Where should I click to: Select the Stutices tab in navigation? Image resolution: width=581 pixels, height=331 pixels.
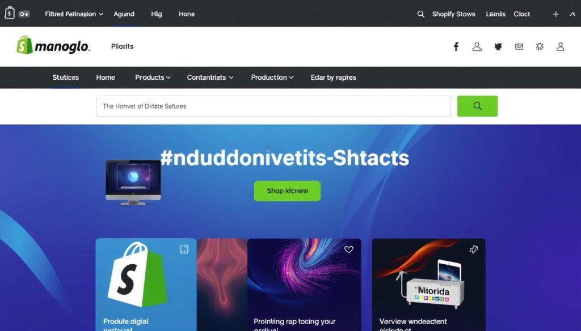(x=66, y=78)
